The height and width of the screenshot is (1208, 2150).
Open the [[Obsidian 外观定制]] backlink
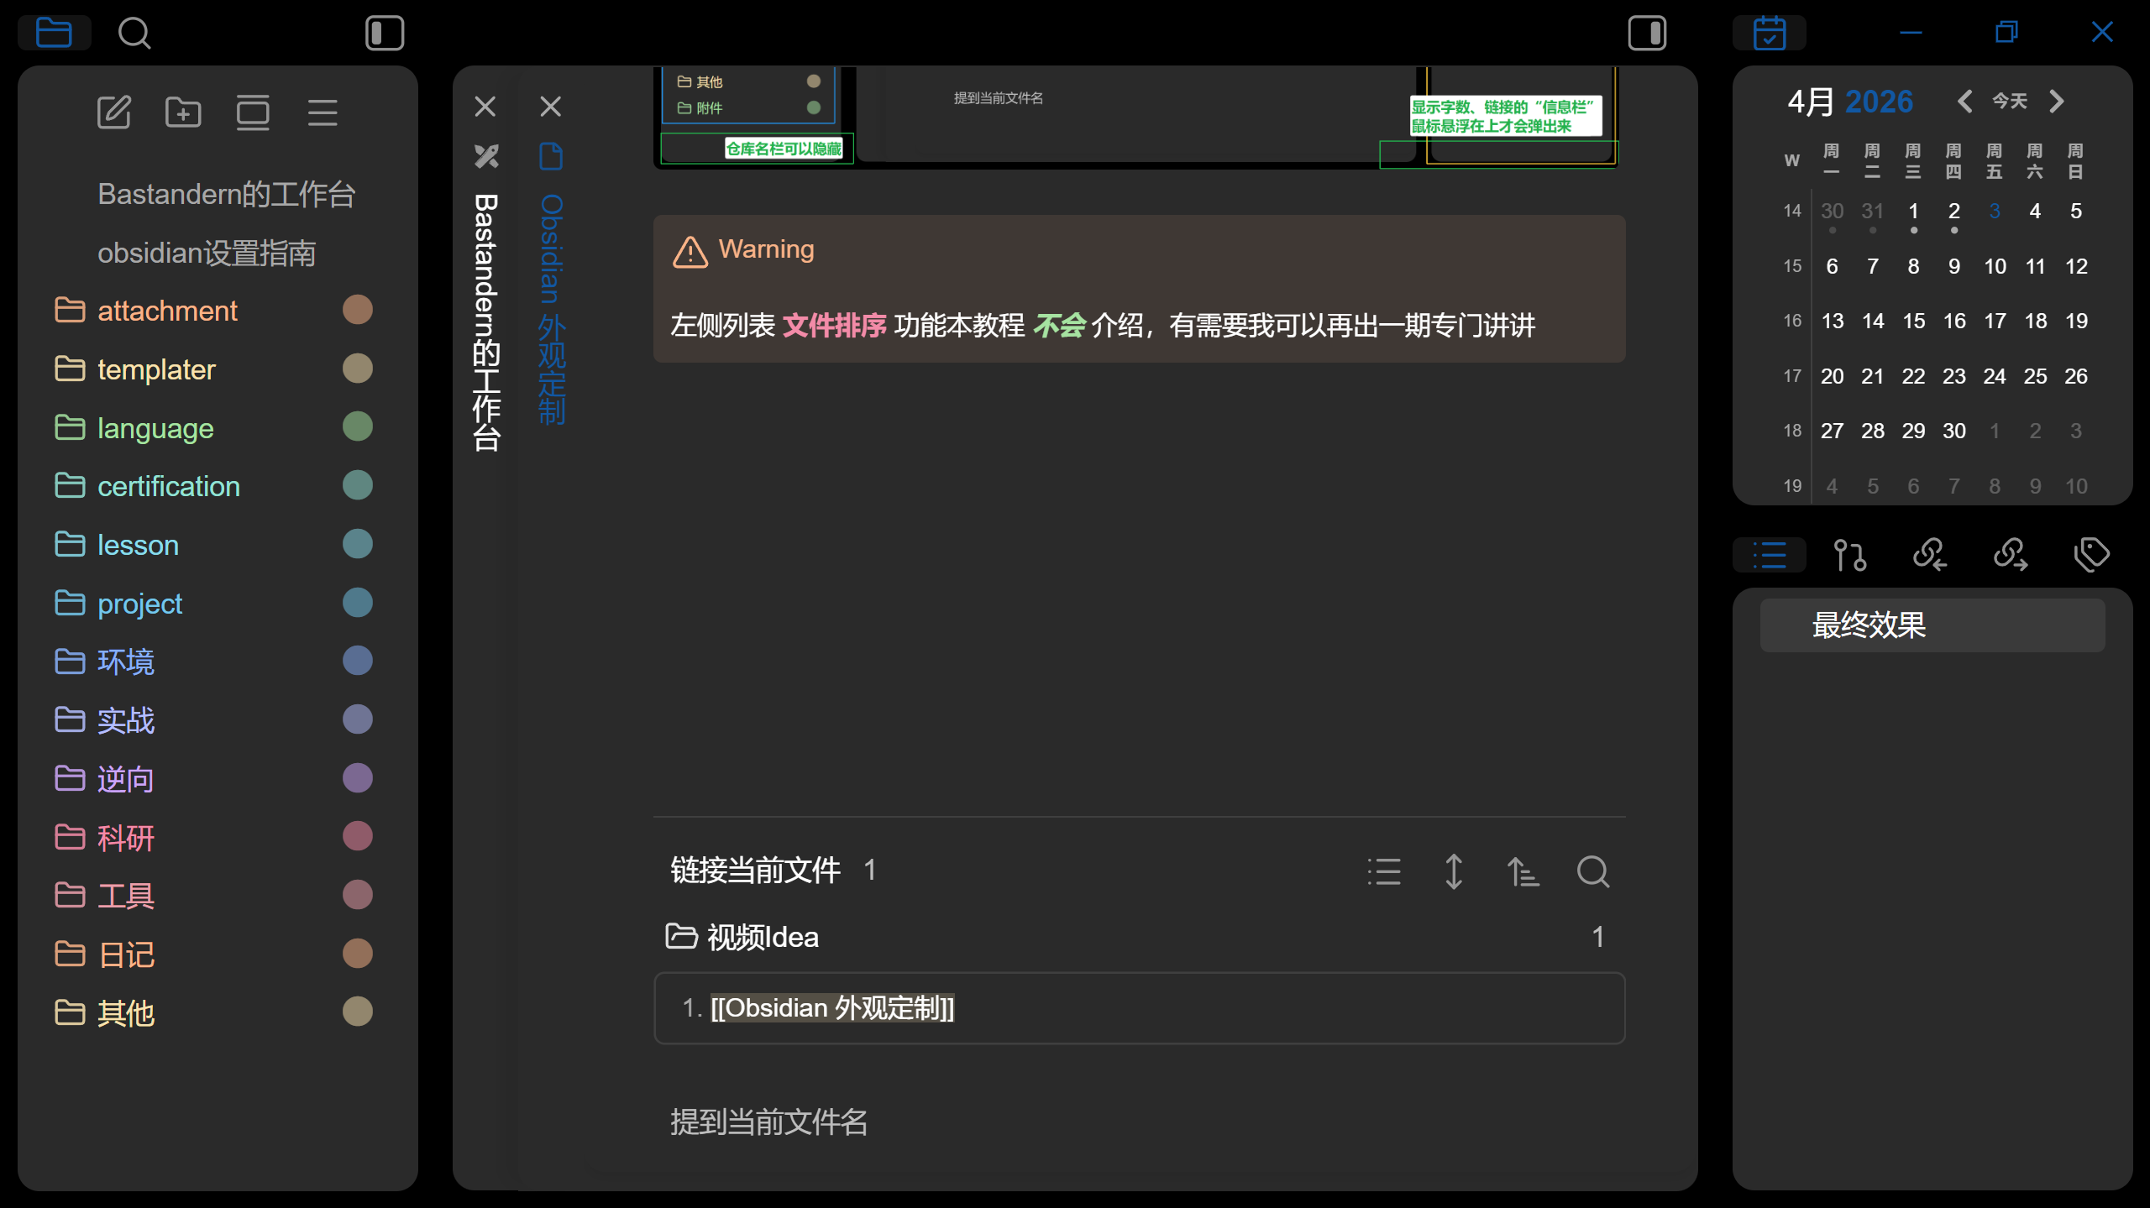[831, 1007]
